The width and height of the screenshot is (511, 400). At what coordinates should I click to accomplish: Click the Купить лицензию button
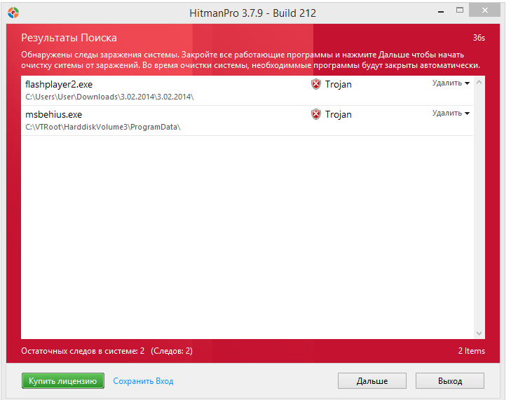pyautogui.click(x=63, y=381)
